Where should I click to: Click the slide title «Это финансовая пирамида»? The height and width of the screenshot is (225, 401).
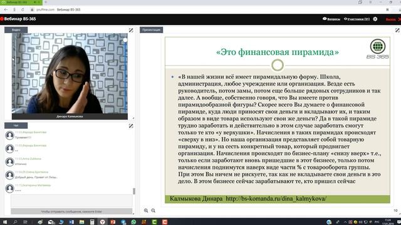[277, 52]
